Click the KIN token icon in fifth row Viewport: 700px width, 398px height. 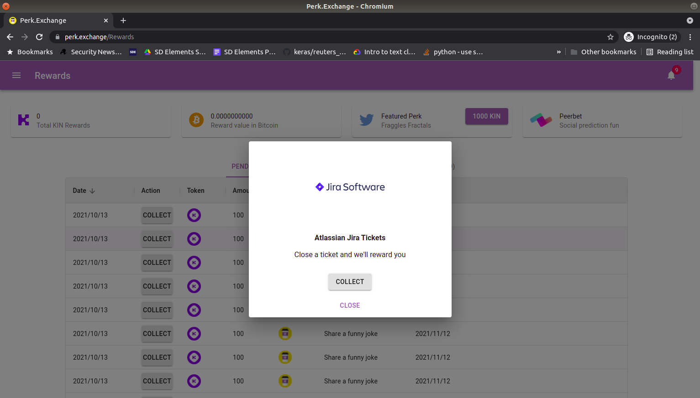(x=194, y=310)
